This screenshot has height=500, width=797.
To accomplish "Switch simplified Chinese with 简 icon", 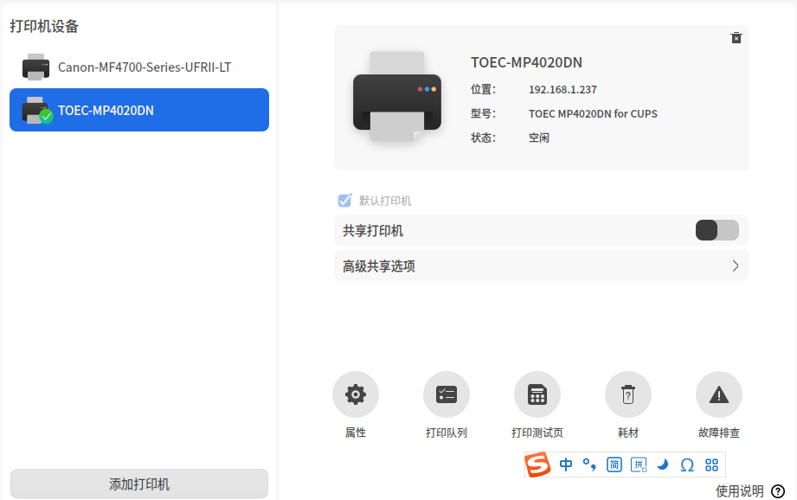I will click(x=614, y=465).
